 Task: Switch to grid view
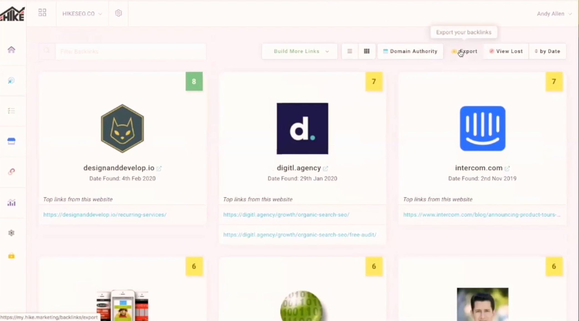[x=367, y=51]
